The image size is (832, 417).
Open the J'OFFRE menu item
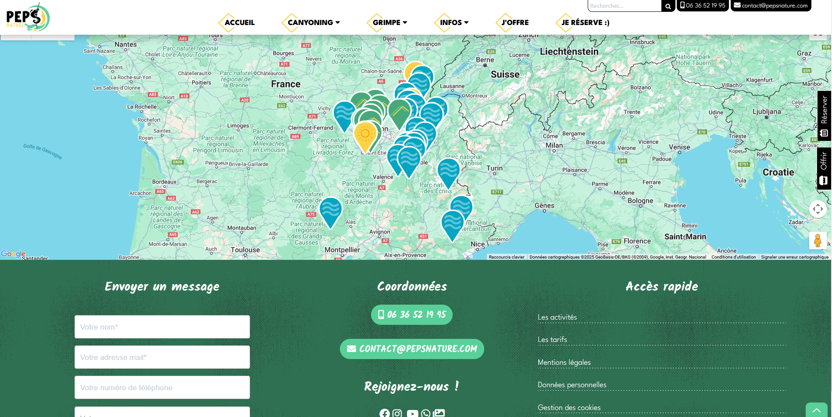[x=515, y=22]
